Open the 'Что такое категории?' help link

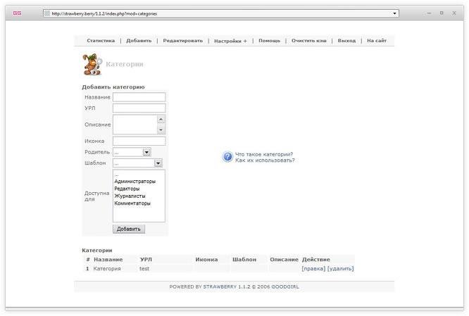(x=264, y=154)
